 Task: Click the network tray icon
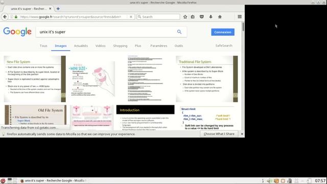click(x=290, y=181)
